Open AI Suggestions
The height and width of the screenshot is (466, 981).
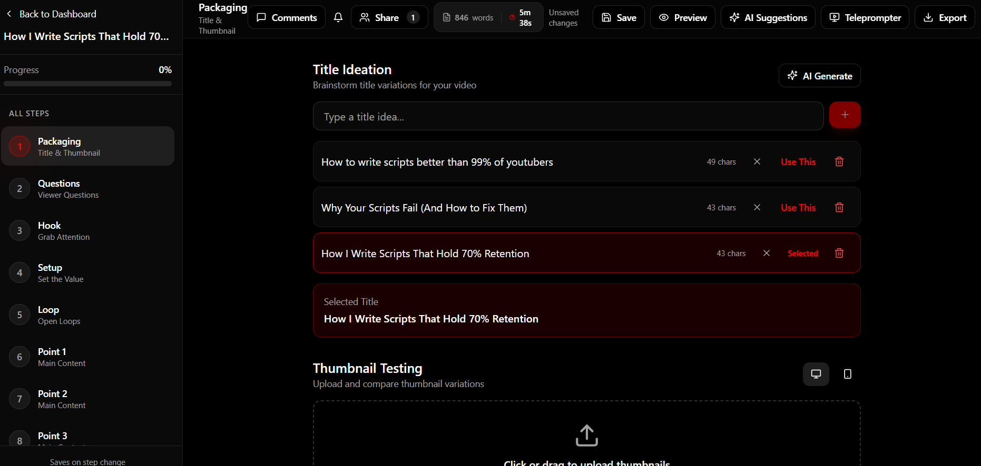click(x=768, y=17)
